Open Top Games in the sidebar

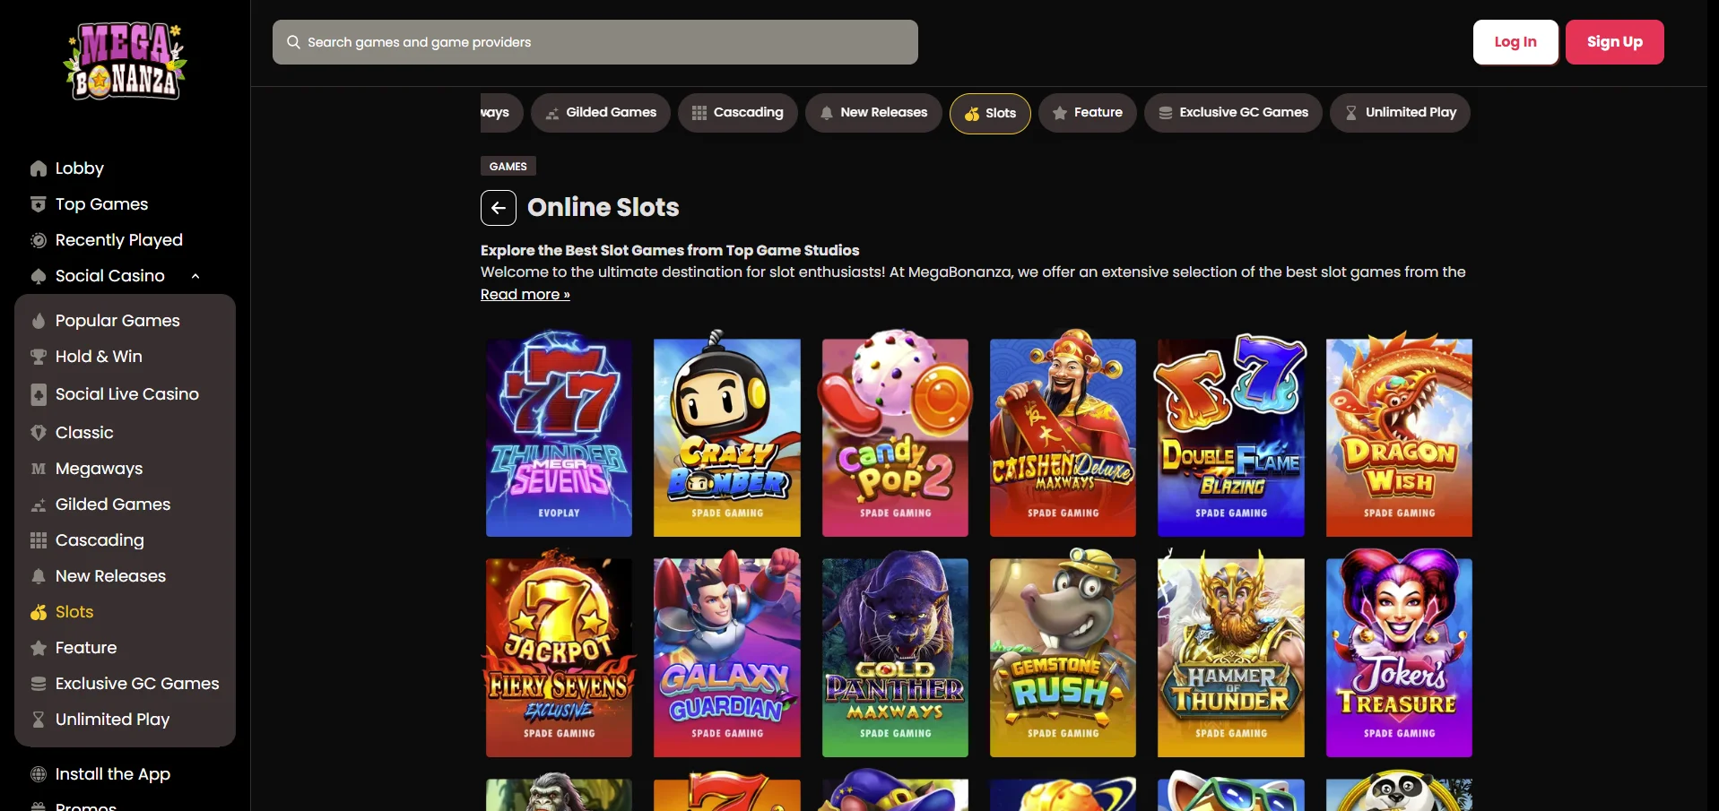101,204
